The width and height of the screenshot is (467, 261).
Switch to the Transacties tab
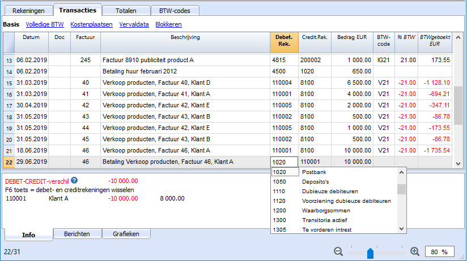tap(78, 10)
